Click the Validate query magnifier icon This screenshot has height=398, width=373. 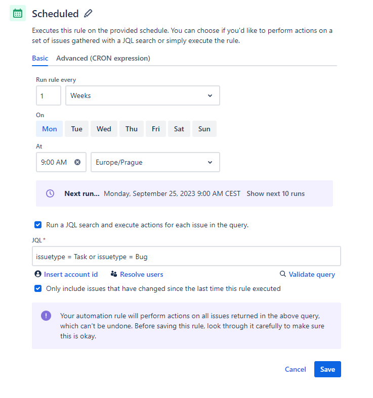pyautogui.click(x=282, y=274)
